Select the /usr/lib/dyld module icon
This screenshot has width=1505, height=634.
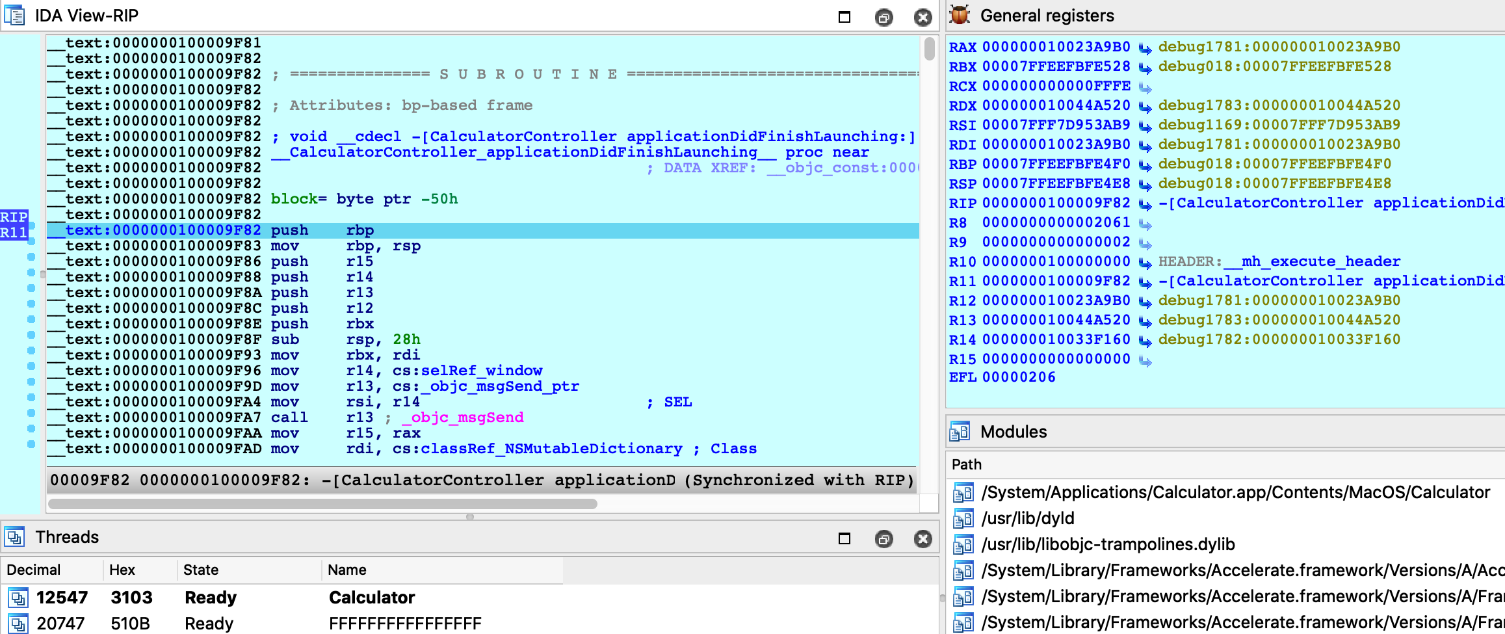(963, 519)
